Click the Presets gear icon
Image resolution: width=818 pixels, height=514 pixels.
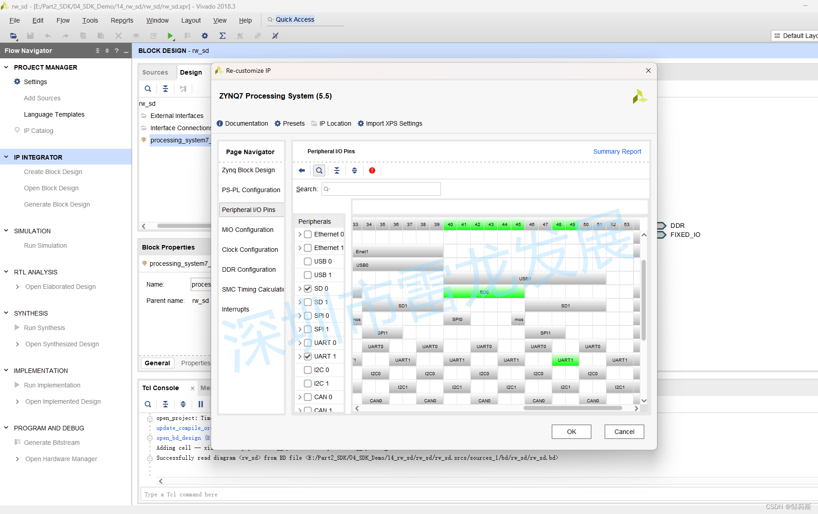pyautogui.click(x=278, y=123)
